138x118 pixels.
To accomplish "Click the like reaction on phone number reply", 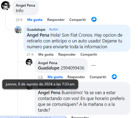I will (x=114, y=77).
